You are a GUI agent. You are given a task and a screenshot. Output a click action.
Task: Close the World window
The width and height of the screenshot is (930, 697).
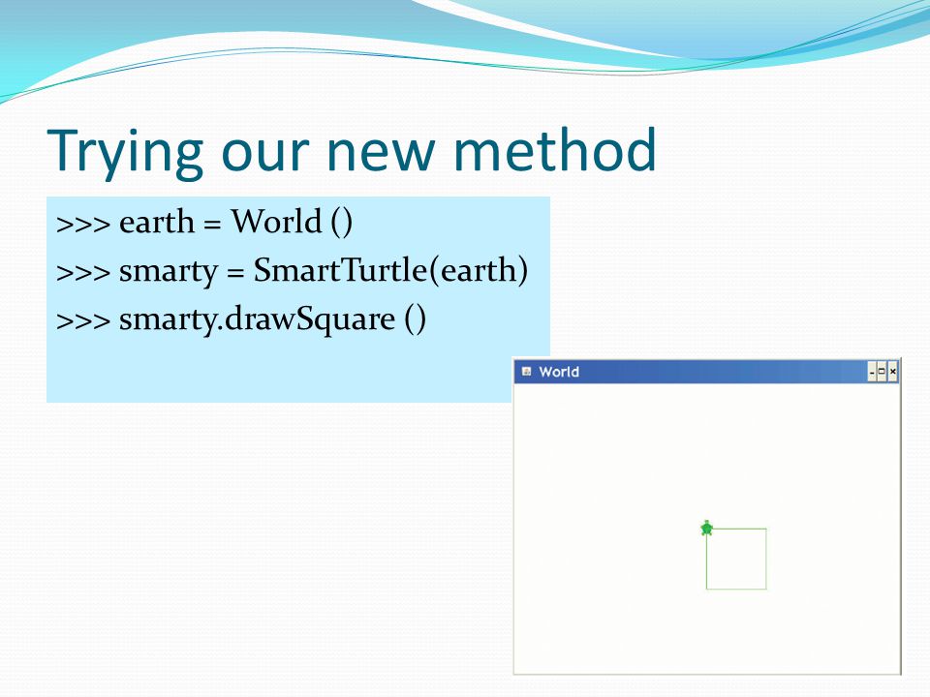[x=892, y=372]
